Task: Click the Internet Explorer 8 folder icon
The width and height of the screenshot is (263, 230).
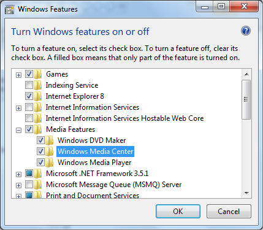Action: point(38,96)
